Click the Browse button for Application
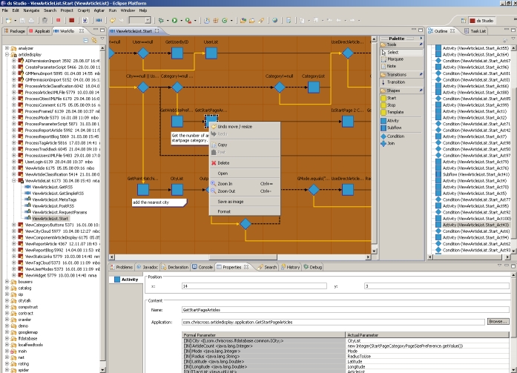 [x=497, y=322]
